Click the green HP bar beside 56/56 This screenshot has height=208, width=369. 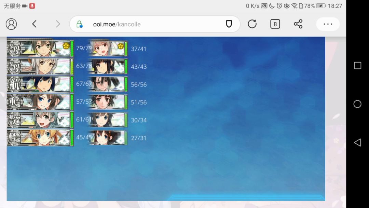click(x=126, y=84)
